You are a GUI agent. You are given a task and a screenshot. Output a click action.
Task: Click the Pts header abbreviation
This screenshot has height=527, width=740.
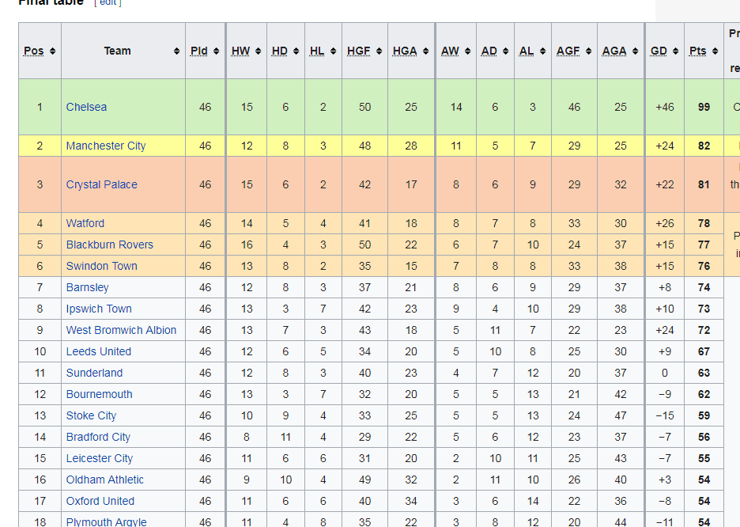point(698,51)
